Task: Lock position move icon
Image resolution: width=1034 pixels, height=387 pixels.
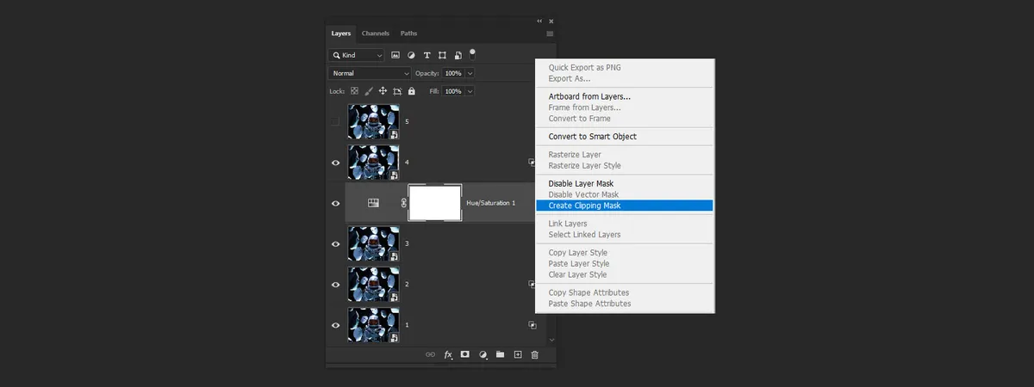Action: click(383, 91)
